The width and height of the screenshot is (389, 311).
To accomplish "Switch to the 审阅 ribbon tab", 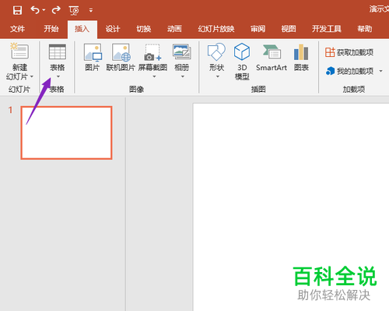I will click(x=258, y=29).
